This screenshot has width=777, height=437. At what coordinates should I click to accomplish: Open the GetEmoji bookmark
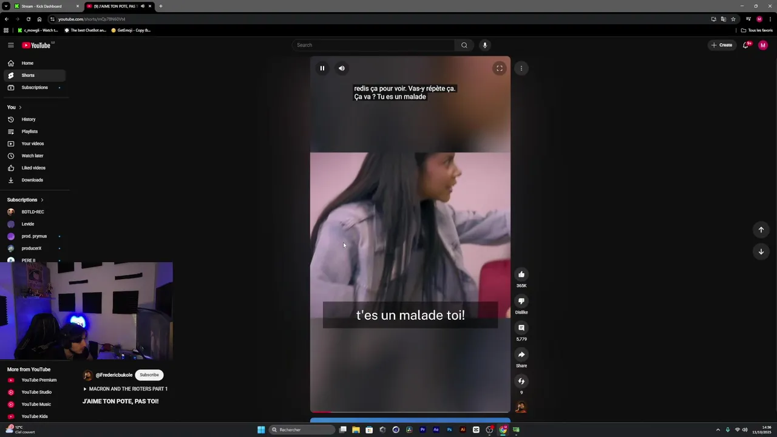pos(131,30)
